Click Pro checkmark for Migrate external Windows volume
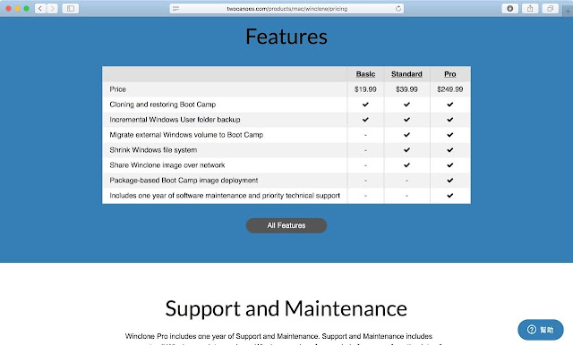Image resolution: width=573 pixels, height=345 pixels. pyautogui.click(x=449, y=135)
